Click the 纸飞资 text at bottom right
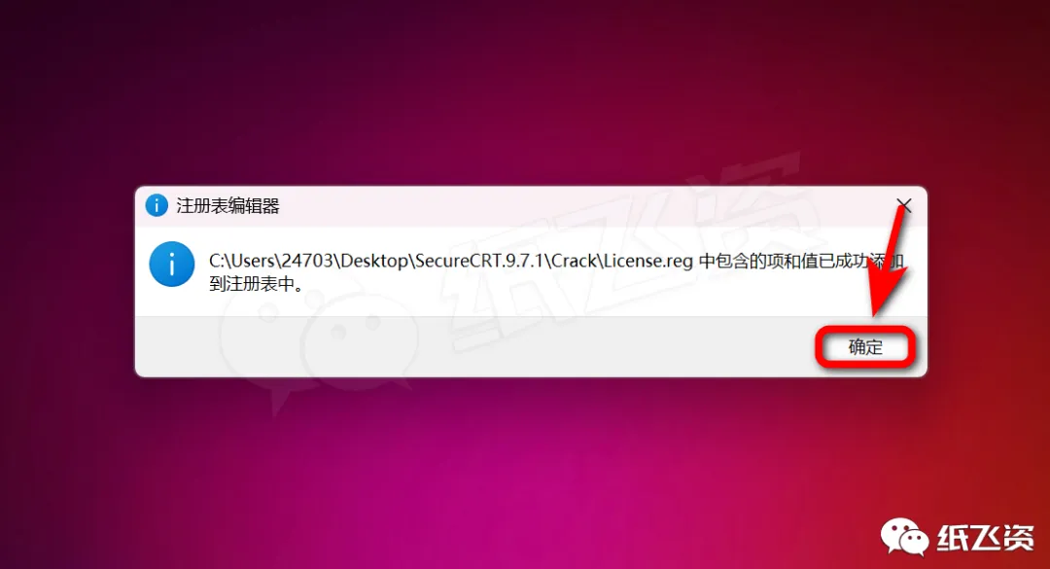The height and width of the screenshot is (569, 1050). 985,538
